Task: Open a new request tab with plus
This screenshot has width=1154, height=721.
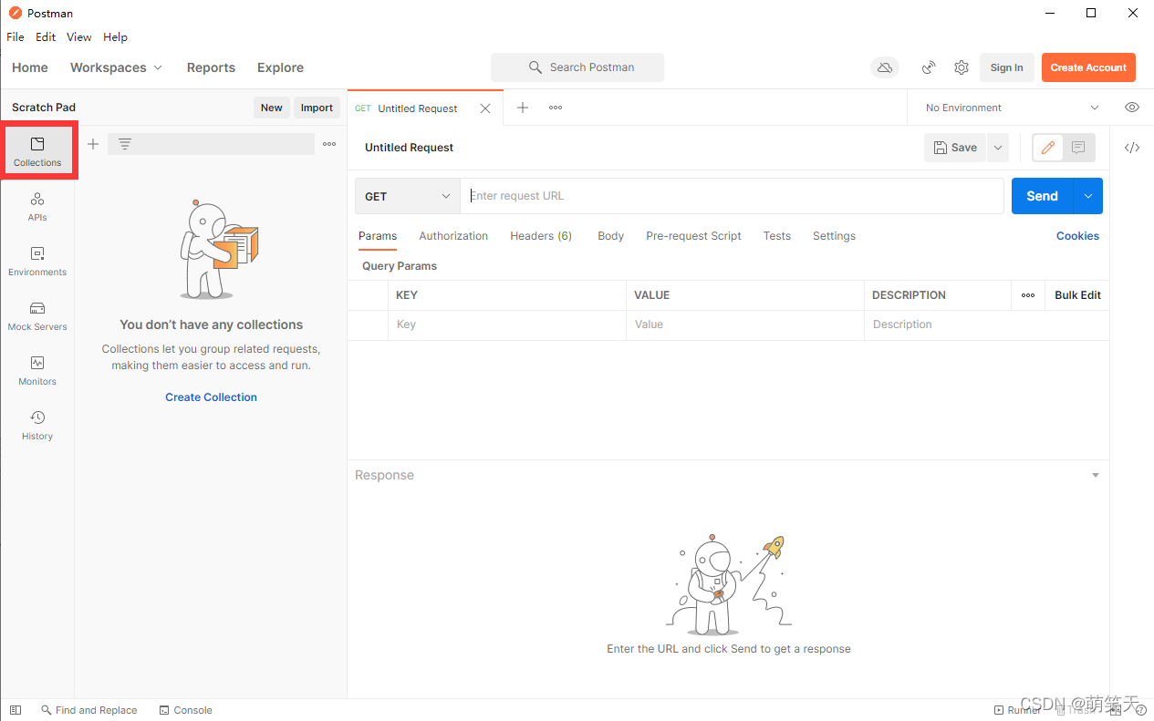Action: click(523, 108)
